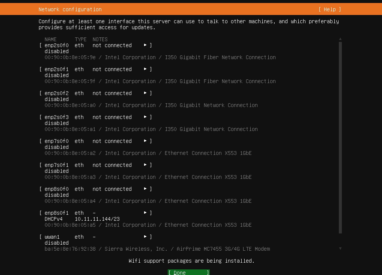Select the enp8s0f1 interface name

tap(57, 213)
